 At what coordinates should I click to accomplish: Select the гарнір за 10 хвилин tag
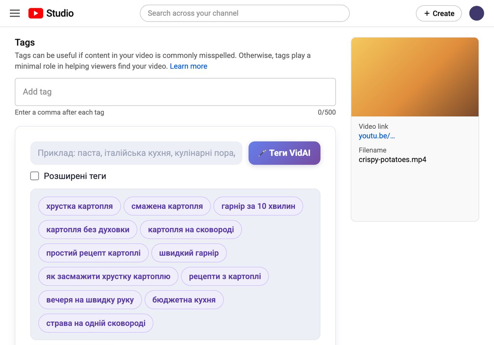pos(258,206)
